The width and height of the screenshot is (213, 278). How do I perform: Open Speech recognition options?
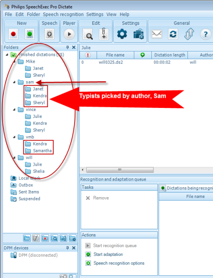[x=115, y=263]
